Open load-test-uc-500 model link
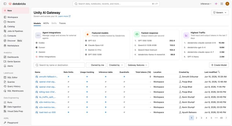 [47, 112]
